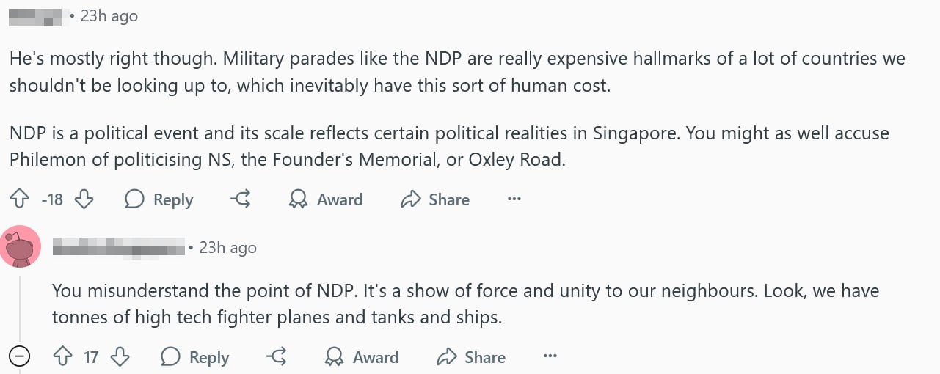
Task: Open the replier's pink Snoo avatar
Action: point(21,247)
